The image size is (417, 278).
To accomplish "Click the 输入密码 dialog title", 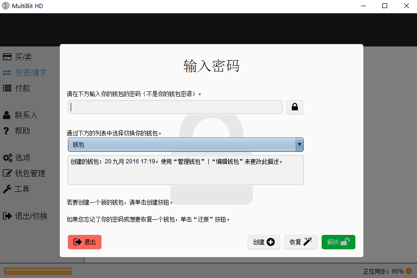I will pyautogui.click(x=212, y=66).
